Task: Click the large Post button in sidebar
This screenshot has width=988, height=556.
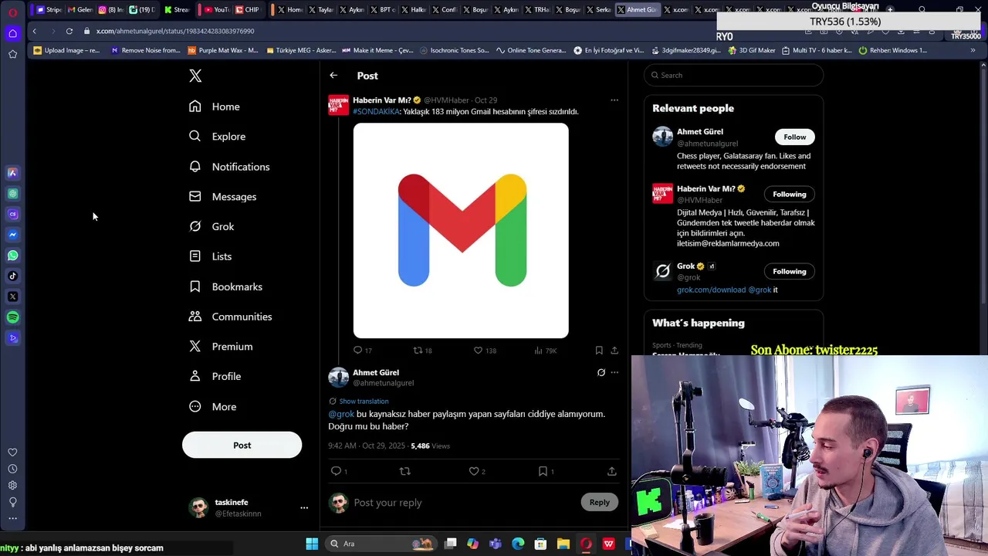Action: click(x=242, y=445)
